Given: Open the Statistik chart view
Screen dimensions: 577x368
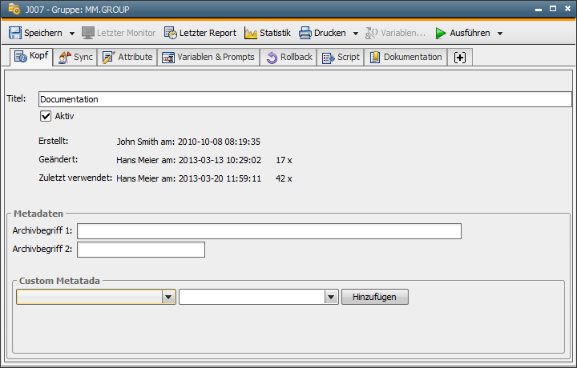Looking at the screenshot, I should pos(268,33).
